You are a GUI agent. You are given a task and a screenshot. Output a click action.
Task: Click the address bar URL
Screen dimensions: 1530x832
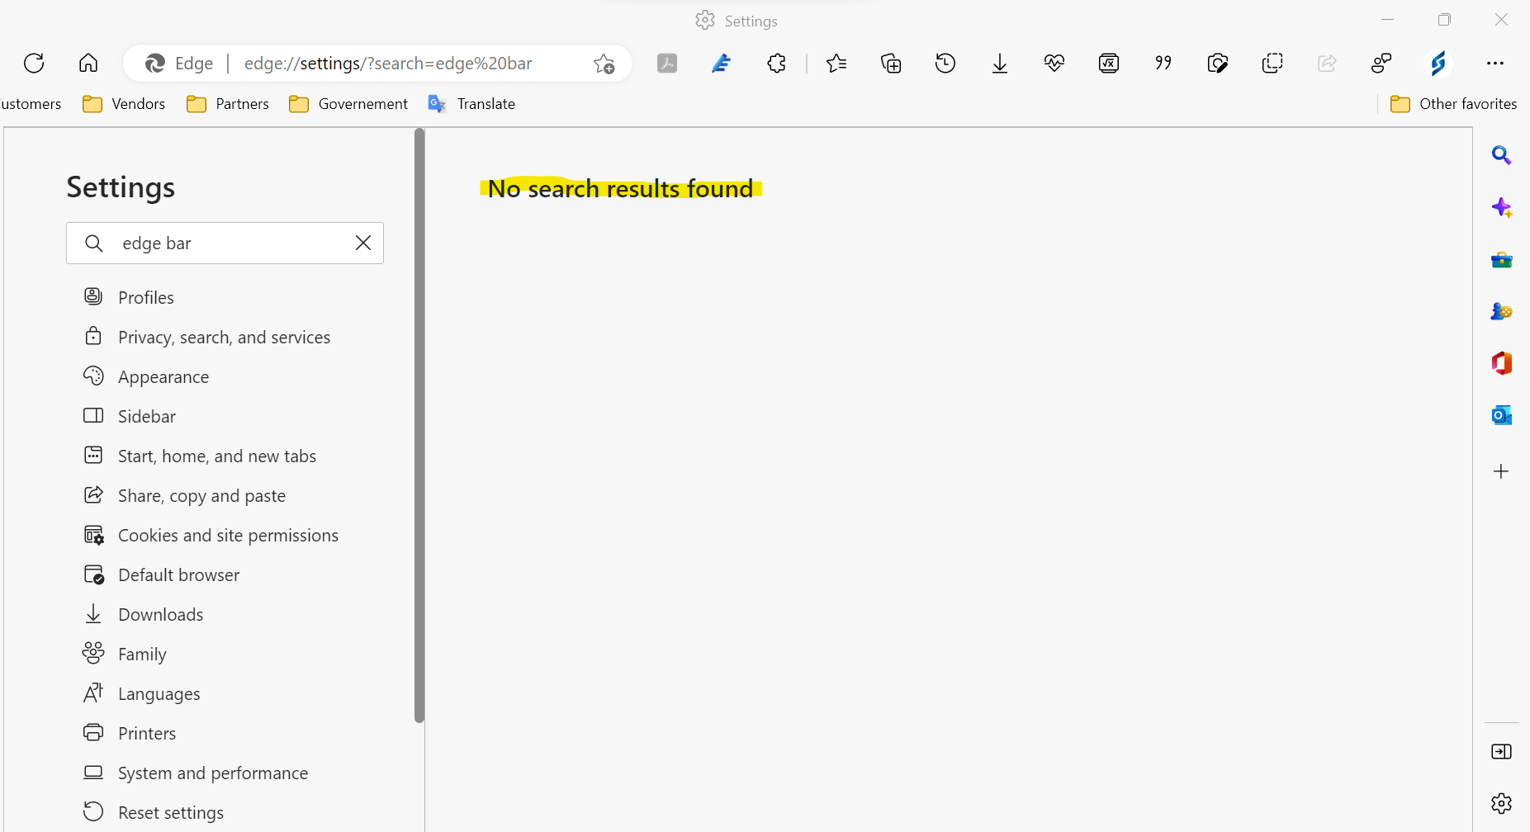[388, 64]
